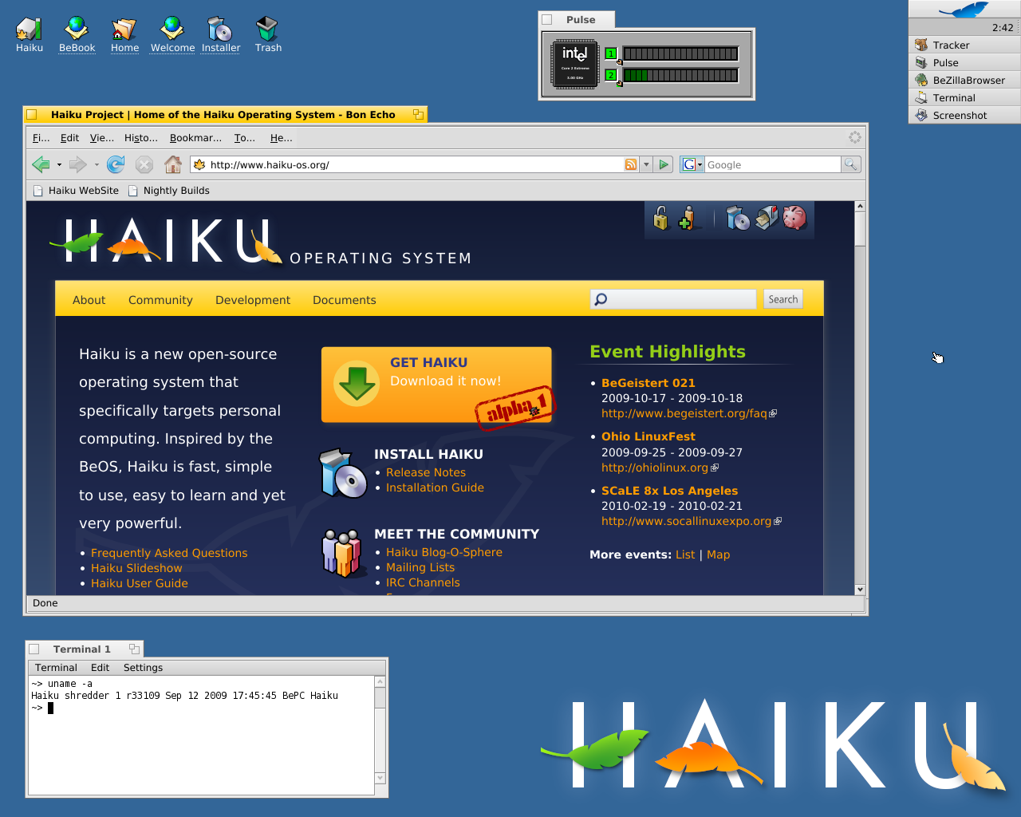Click the Haiku leaf Deskbar logo
Viewport: 1021px width, 817px height.
click(x=964, y=10)
